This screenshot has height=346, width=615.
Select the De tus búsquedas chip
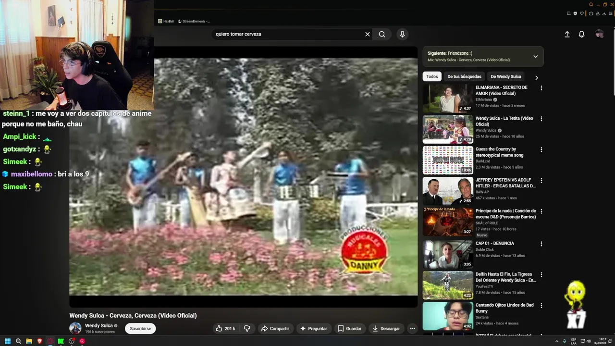[464, 76]
